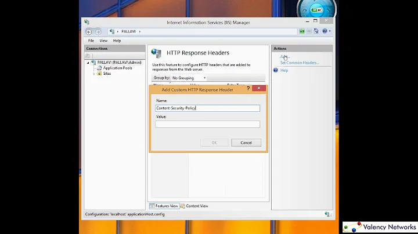Maximize the IIS Manager window
418x234 pixels.
(x=315, y=21)
